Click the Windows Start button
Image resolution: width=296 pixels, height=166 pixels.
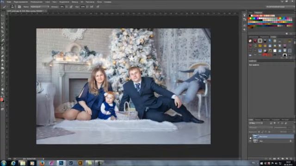4,163
